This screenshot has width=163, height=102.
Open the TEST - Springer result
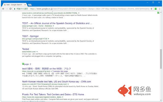(x=30, y=36)
